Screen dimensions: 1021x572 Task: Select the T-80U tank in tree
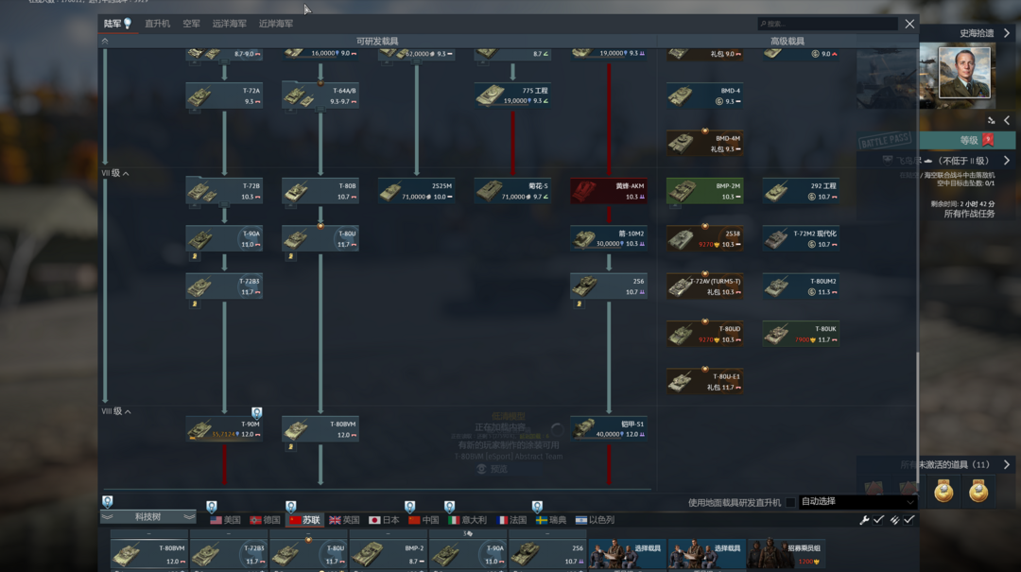click(320, 238)
